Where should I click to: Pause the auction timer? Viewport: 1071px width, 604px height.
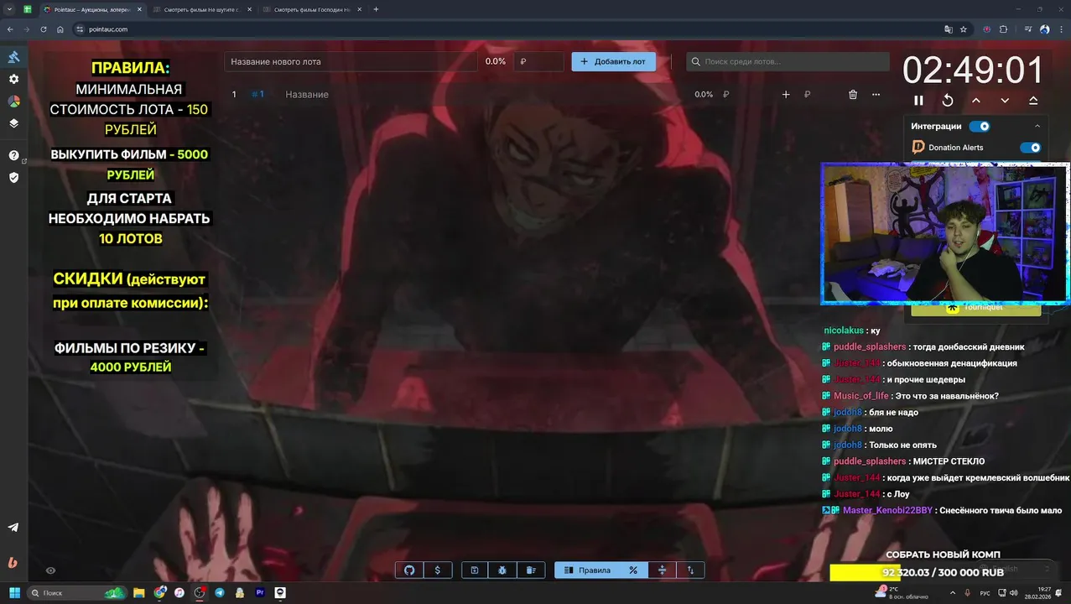tap(918, 100)
